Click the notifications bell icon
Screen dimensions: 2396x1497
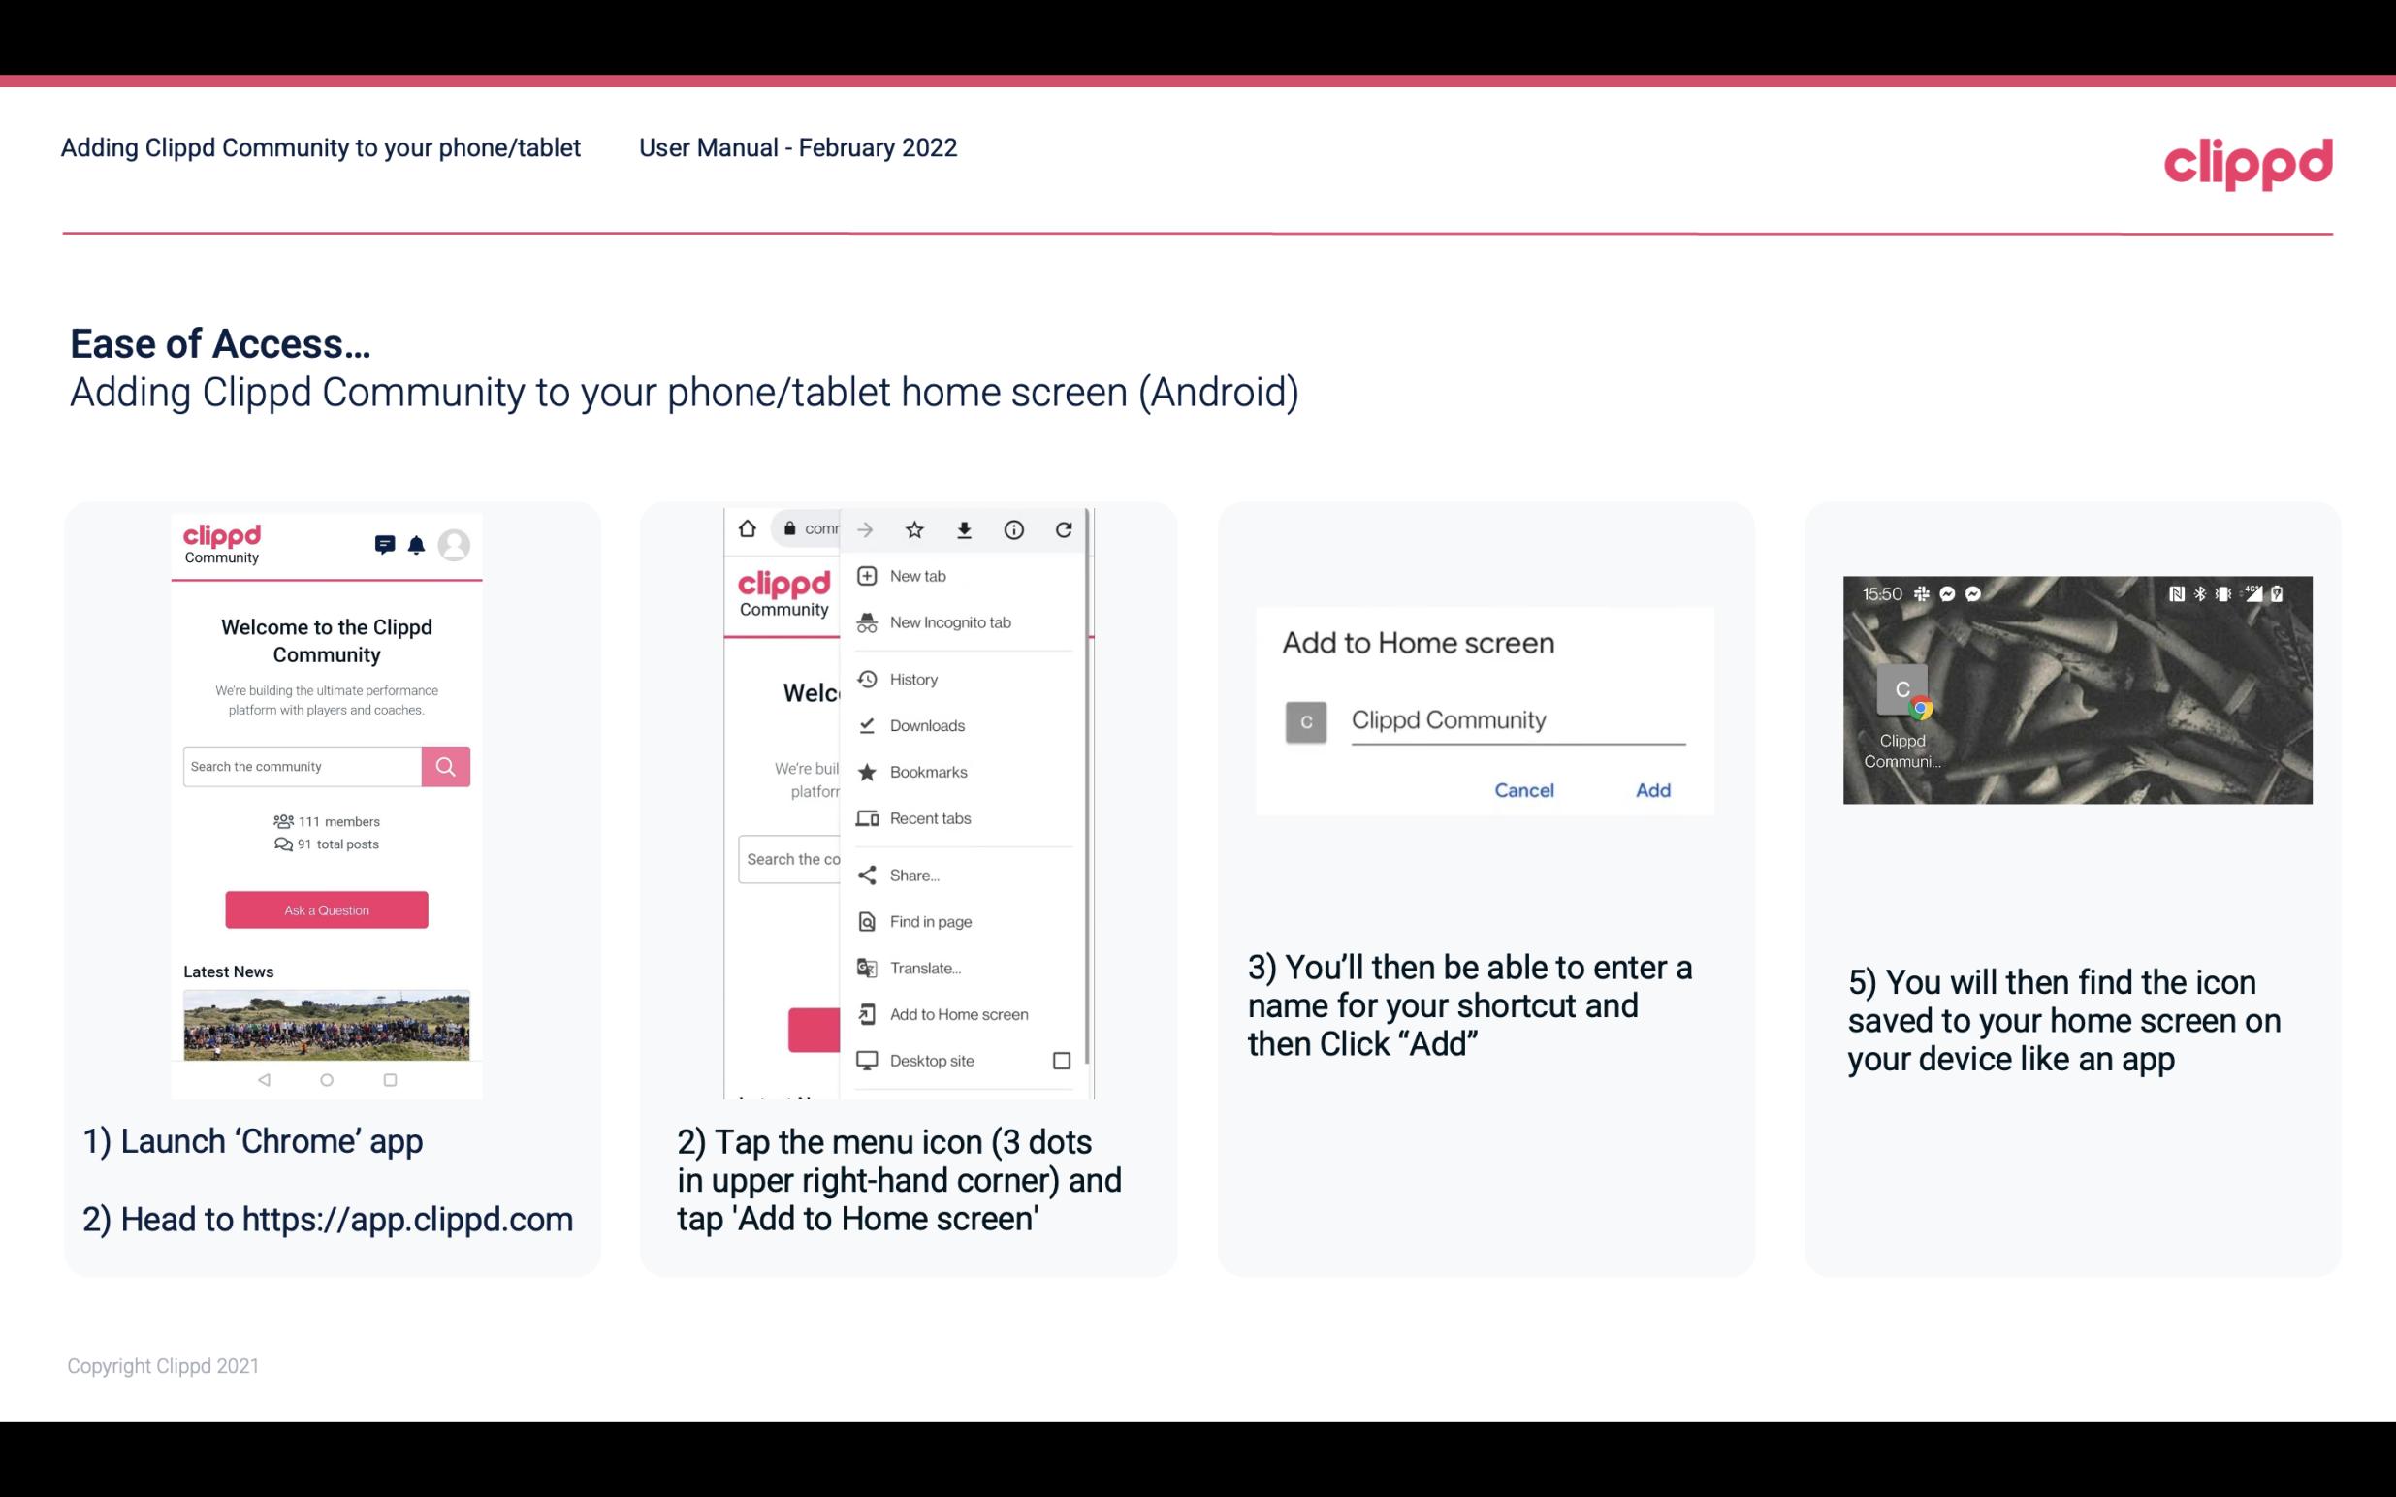coord(418,542)
